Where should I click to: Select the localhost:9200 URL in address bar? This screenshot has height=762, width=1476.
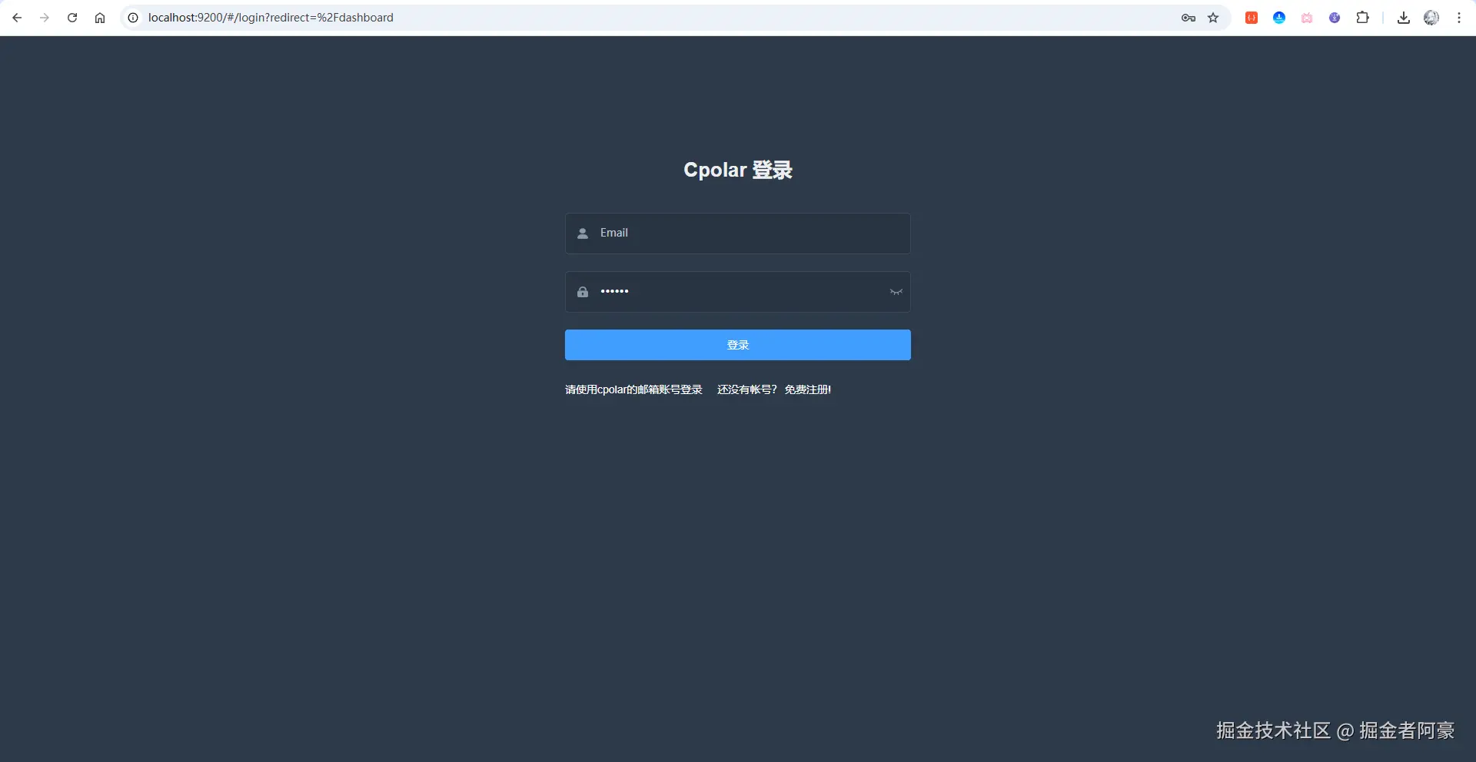click(271, 18)
